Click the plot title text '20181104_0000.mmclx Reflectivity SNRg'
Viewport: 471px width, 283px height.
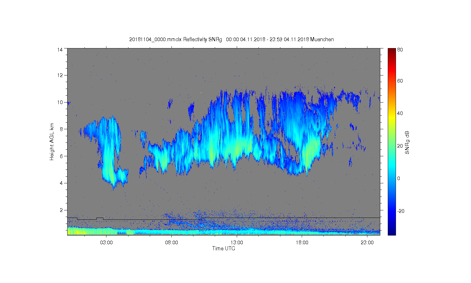(176, 39)
